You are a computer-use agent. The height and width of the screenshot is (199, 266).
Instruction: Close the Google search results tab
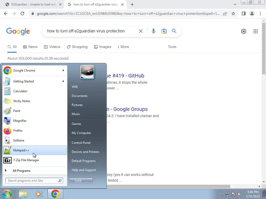click(122, 5)
